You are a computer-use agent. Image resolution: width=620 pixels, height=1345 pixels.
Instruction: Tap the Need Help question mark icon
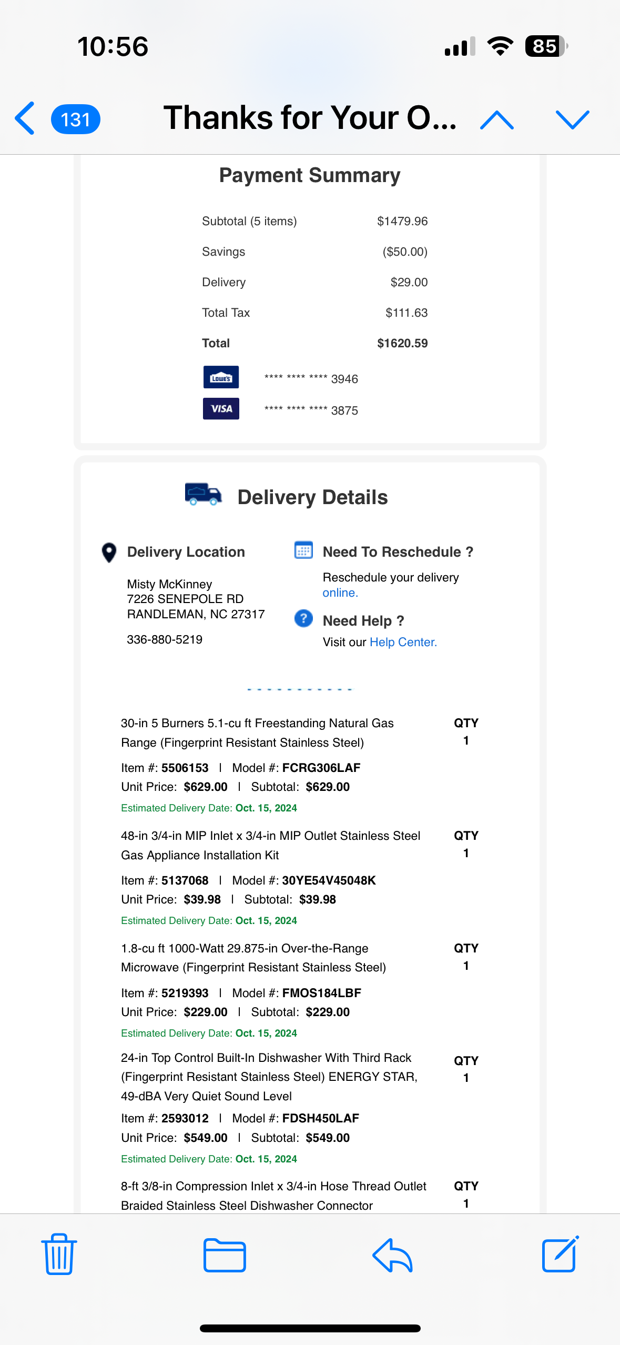303,618
